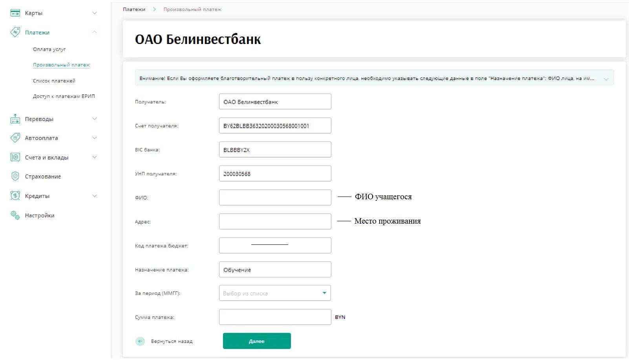Expand the Переводы menu chevron
The height and width of the screenshot is (360, 629).
click(94, 119)
